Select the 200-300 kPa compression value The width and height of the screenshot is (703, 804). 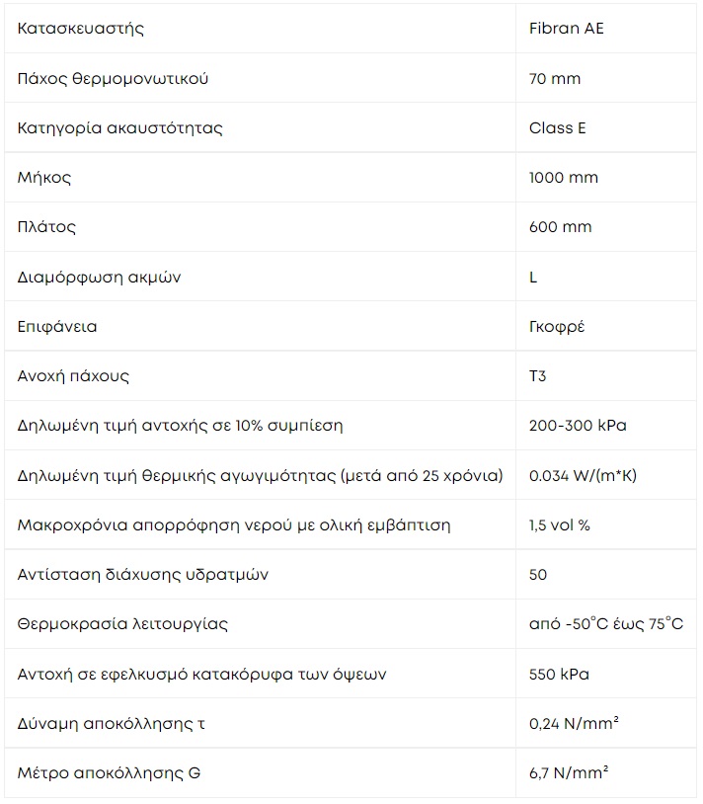[x=578, y=426]
